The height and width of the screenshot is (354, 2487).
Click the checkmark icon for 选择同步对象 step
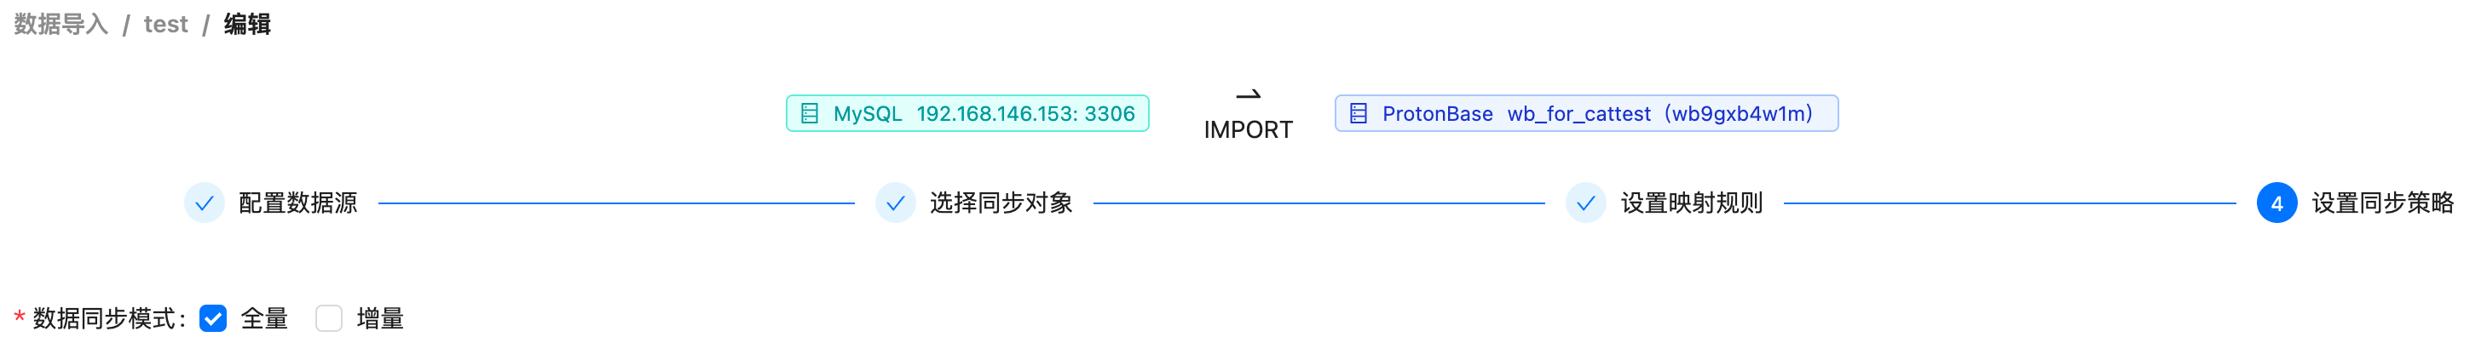point(895,203)
